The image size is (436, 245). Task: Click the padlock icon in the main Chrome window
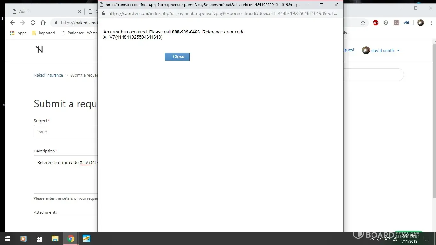click(56, 23)
